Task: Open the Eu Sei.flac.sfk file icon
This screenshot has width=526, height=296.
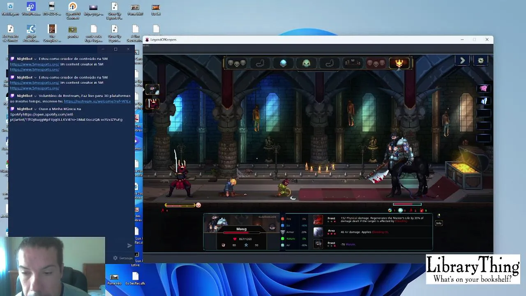Action: click(x=135, y=278)
